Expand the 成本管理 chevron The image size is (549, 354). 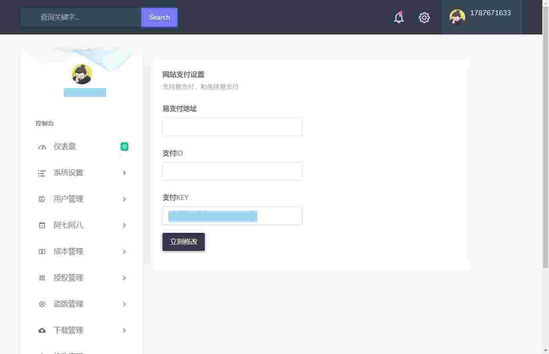tap(124, 252)
